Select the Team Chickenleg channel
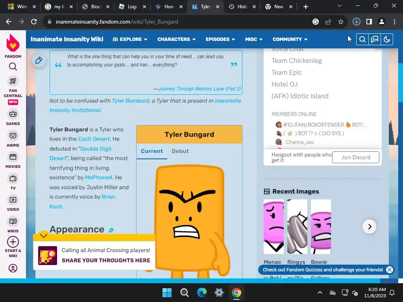The image size is (403, 302). (x=297, y=61)
